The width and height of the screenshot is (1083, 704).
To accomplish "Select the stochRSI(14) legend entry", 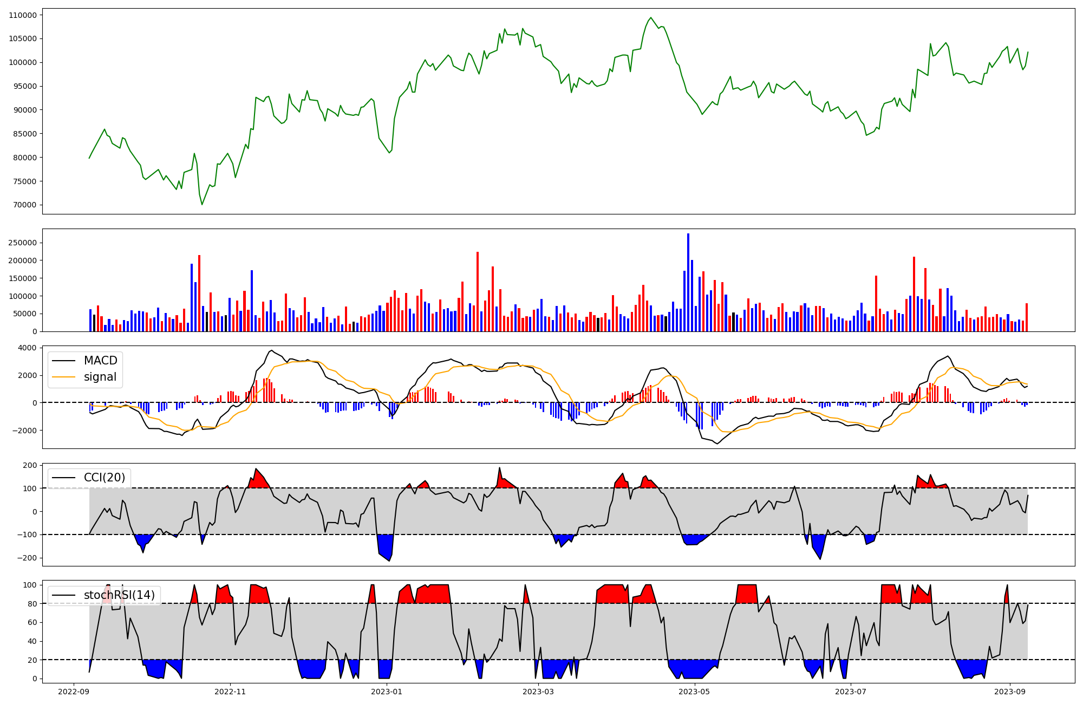I will click(x=119, y=595).
